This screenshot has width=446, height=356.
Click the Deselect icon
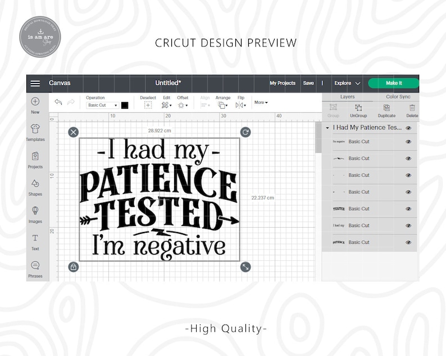click(x=148, y=105)
